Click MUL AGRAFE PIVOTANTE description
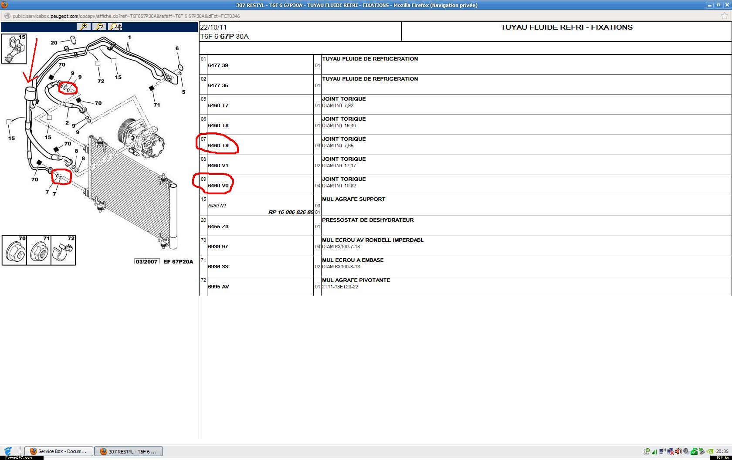 tap(356, 280)
